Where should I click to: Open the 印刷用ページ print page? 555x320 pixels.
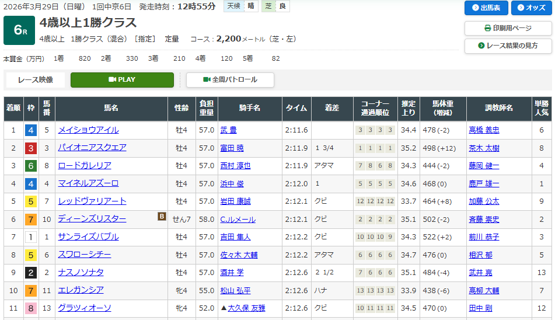click(508, 28)
